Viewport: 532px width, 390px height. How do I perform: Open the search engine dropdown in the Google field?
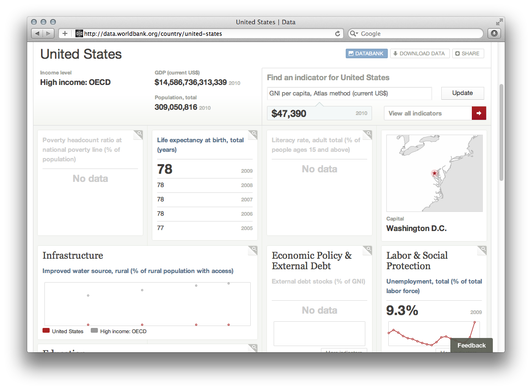pyautogui.click(x=354, y=33)
